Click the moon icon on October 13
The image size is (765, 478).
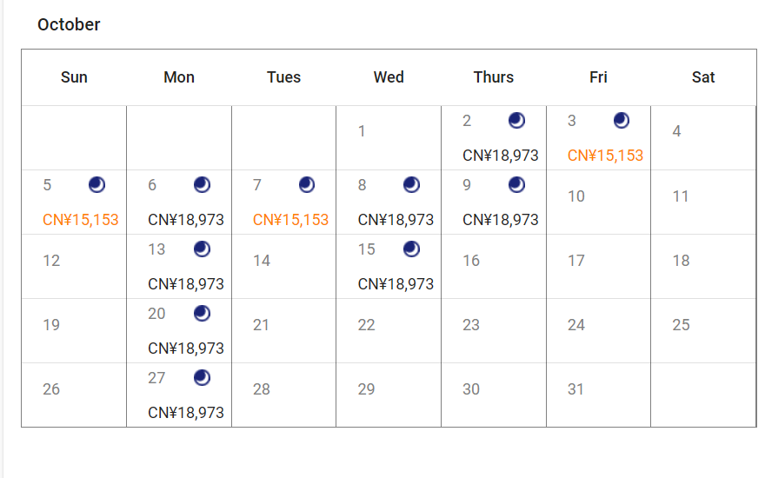click(x=202, y=249)
